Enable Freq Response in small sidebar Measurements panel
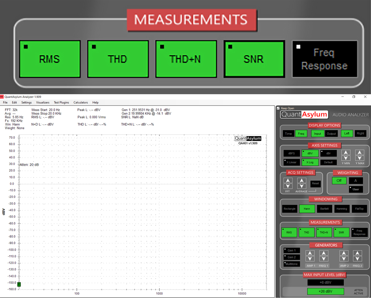This screenshot has width=371, height=298. tap(359, 233)
